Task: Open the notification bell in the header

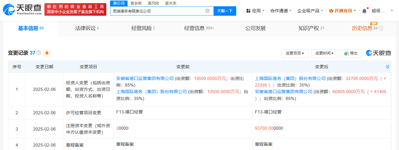Action: coord(364,11)
